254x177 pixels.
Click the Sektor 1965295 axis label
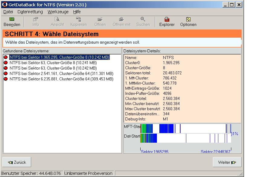tap(155, 151)
